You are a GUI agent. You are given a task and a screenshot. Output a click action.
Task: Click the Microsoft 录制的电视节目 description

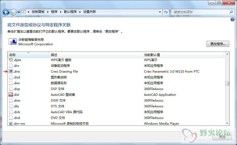[x=70, y=123]
